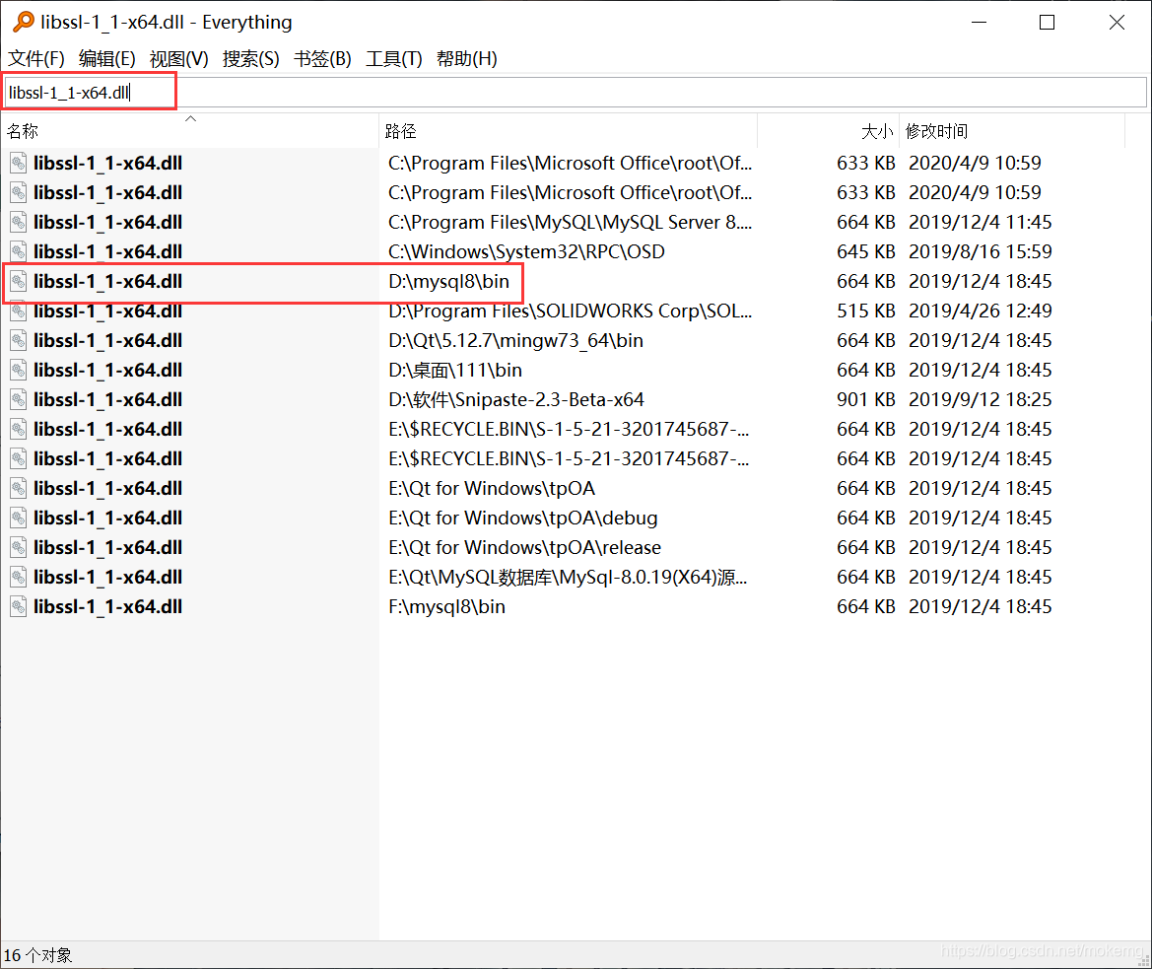Click DLL icon in Snipaste-2.3-Beta-x64 row
This screenshot has height=969, width=1152.
(19, 399)
